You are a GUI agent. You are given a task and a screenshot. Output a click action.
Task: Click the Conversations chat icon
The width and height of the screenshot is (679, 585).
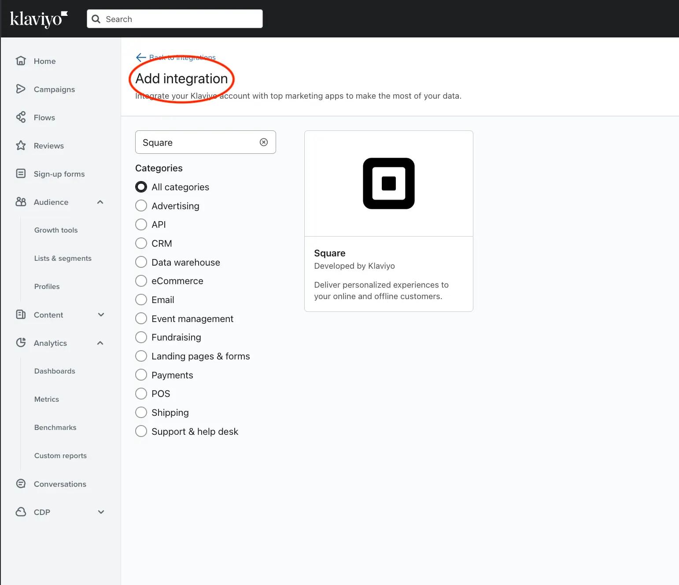(x=21, y=483)
